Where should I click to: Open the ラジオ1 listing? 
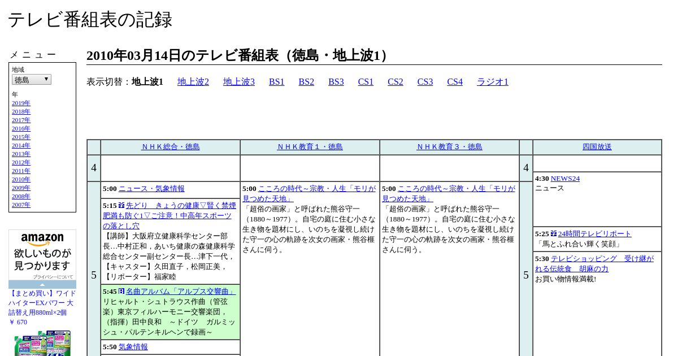click(x=493, y=82)
